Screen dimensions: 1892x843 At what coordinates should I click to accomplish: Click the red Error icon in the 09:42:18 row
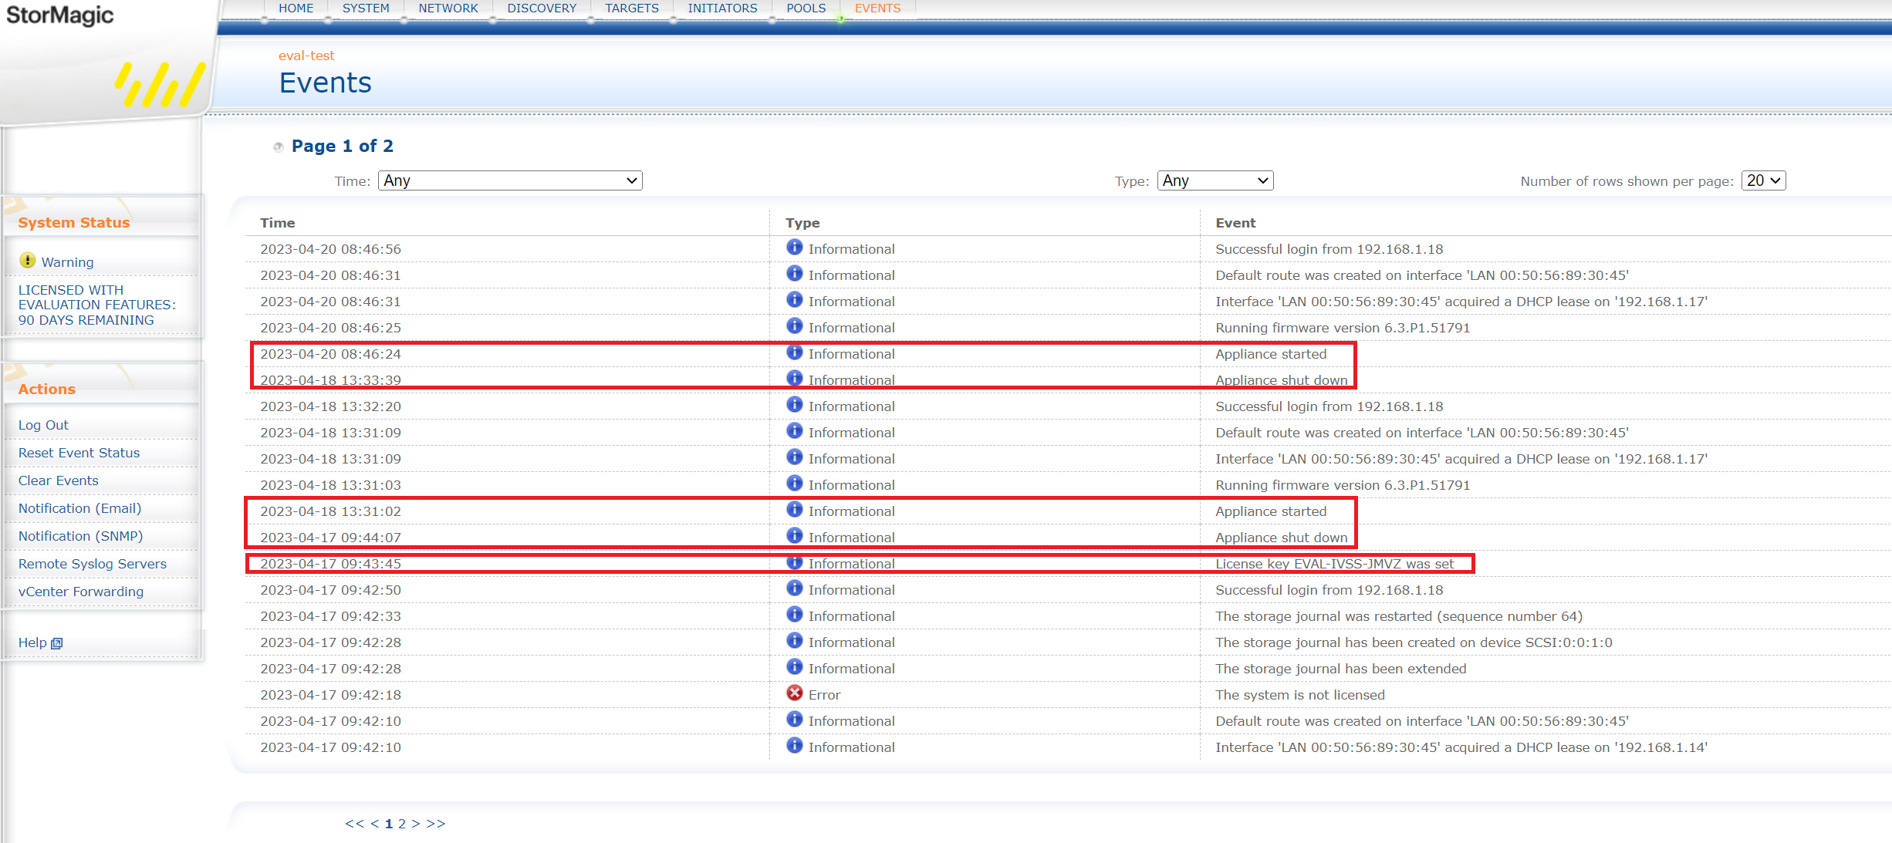[x=794, y=693]
